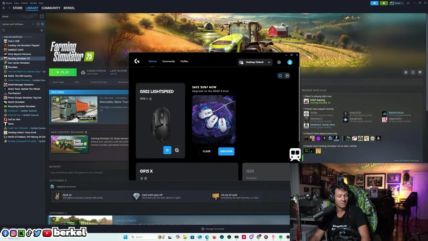The height and width of the screenshot is (241, 428).
Task: Open the G HUB account avatar
Action: (290, 62)
